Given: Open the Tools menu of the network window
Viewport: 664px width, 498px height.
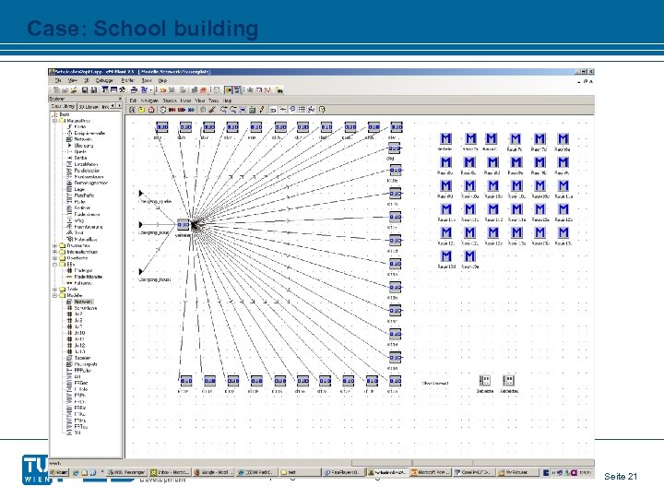Looking at the screenshot, I should point(213,101).
